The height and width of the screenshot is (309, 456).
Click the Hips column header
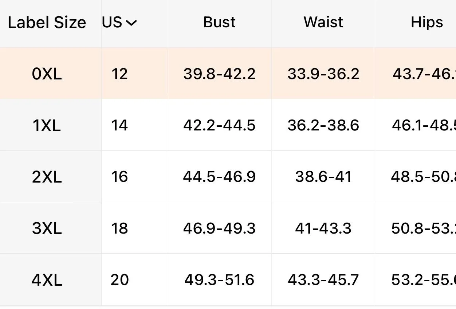point(427,23)
